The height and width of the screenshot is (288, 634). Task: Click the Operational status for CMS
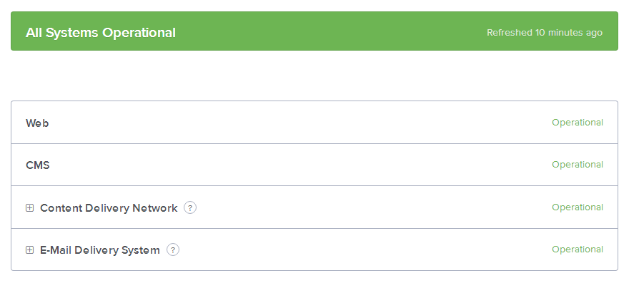pos(577,165)
